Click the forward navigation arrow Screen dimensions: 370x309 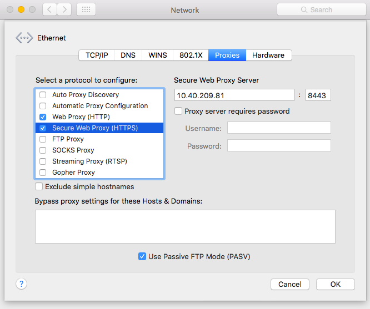(64, 9)
